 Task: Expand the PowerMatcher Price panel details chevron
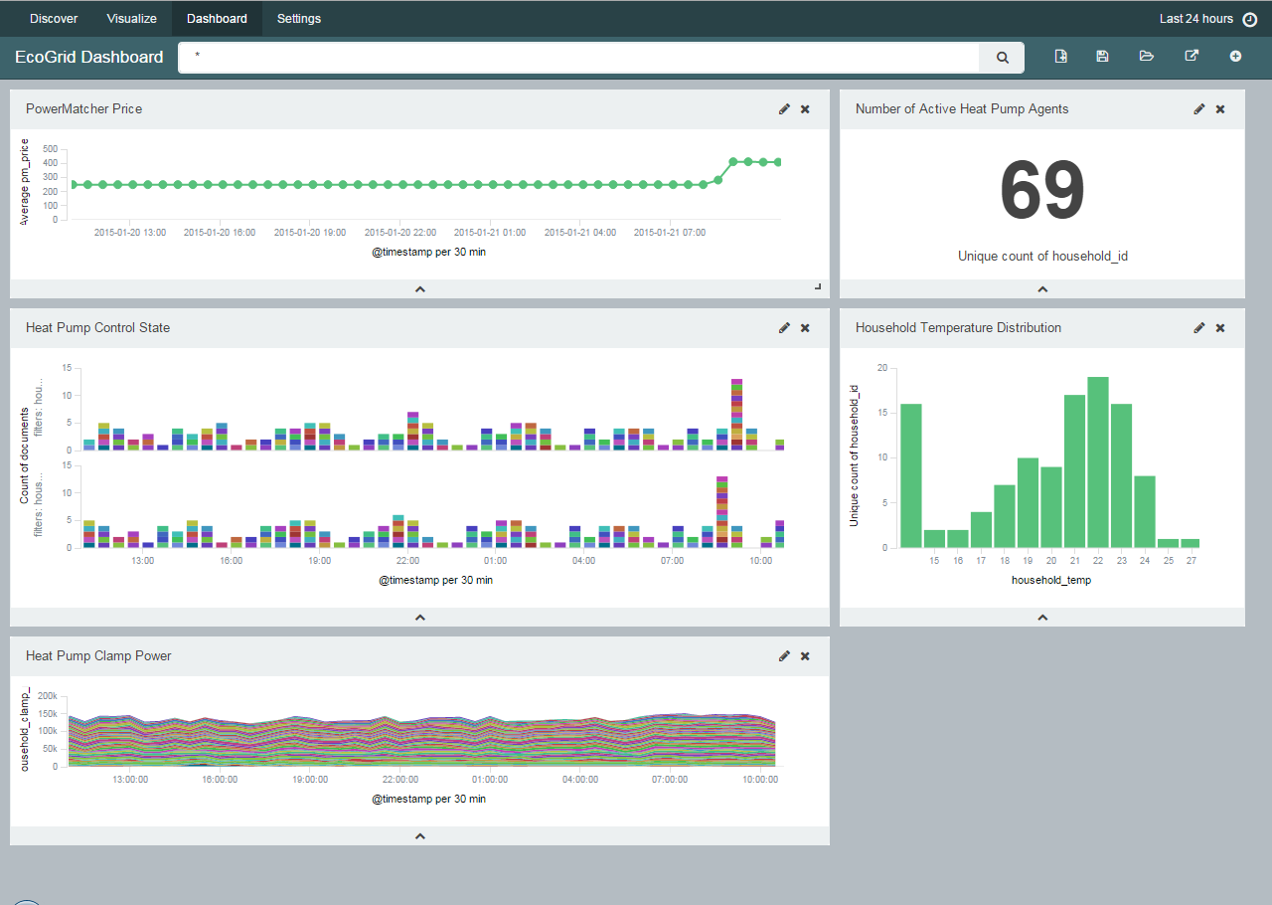click(419, 289)
